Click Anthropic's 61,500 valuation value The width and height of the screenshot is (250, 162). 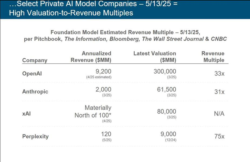click(167, 89)
